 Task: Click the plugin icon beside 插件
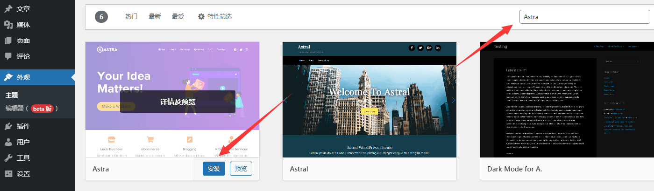click(x=8, y=126)
